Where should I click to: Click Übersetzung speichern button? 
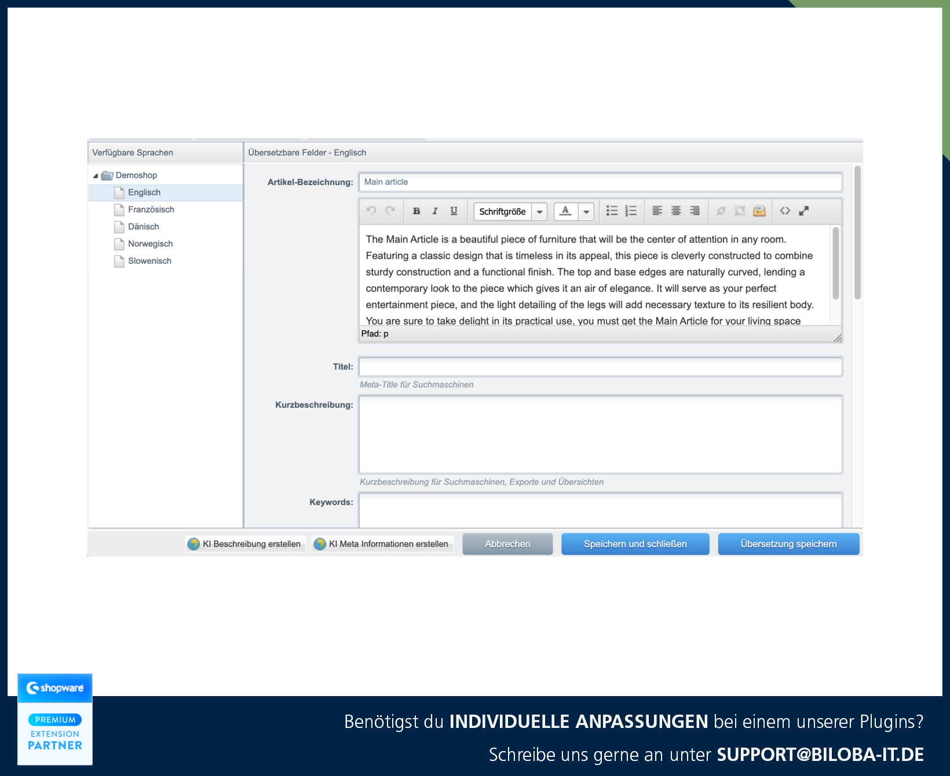(788, 544)
